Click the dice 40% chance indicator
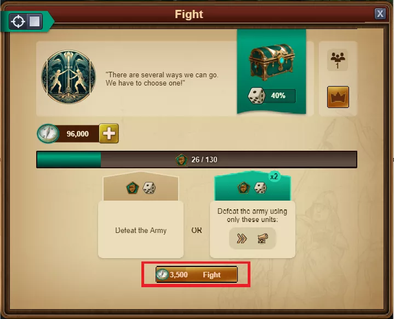394x319 pixels. pyautogui.click(x=272, y=95)
